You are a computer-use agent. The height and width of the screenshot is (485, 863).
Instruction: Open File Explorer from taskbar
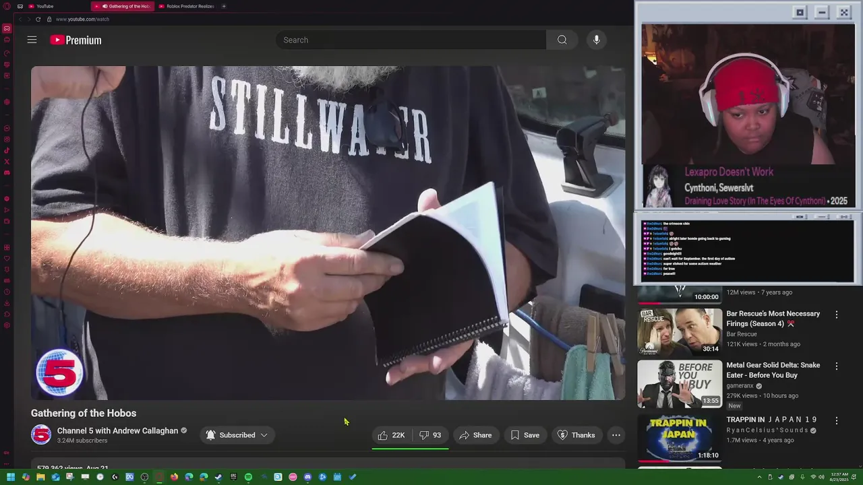point(40,477)
